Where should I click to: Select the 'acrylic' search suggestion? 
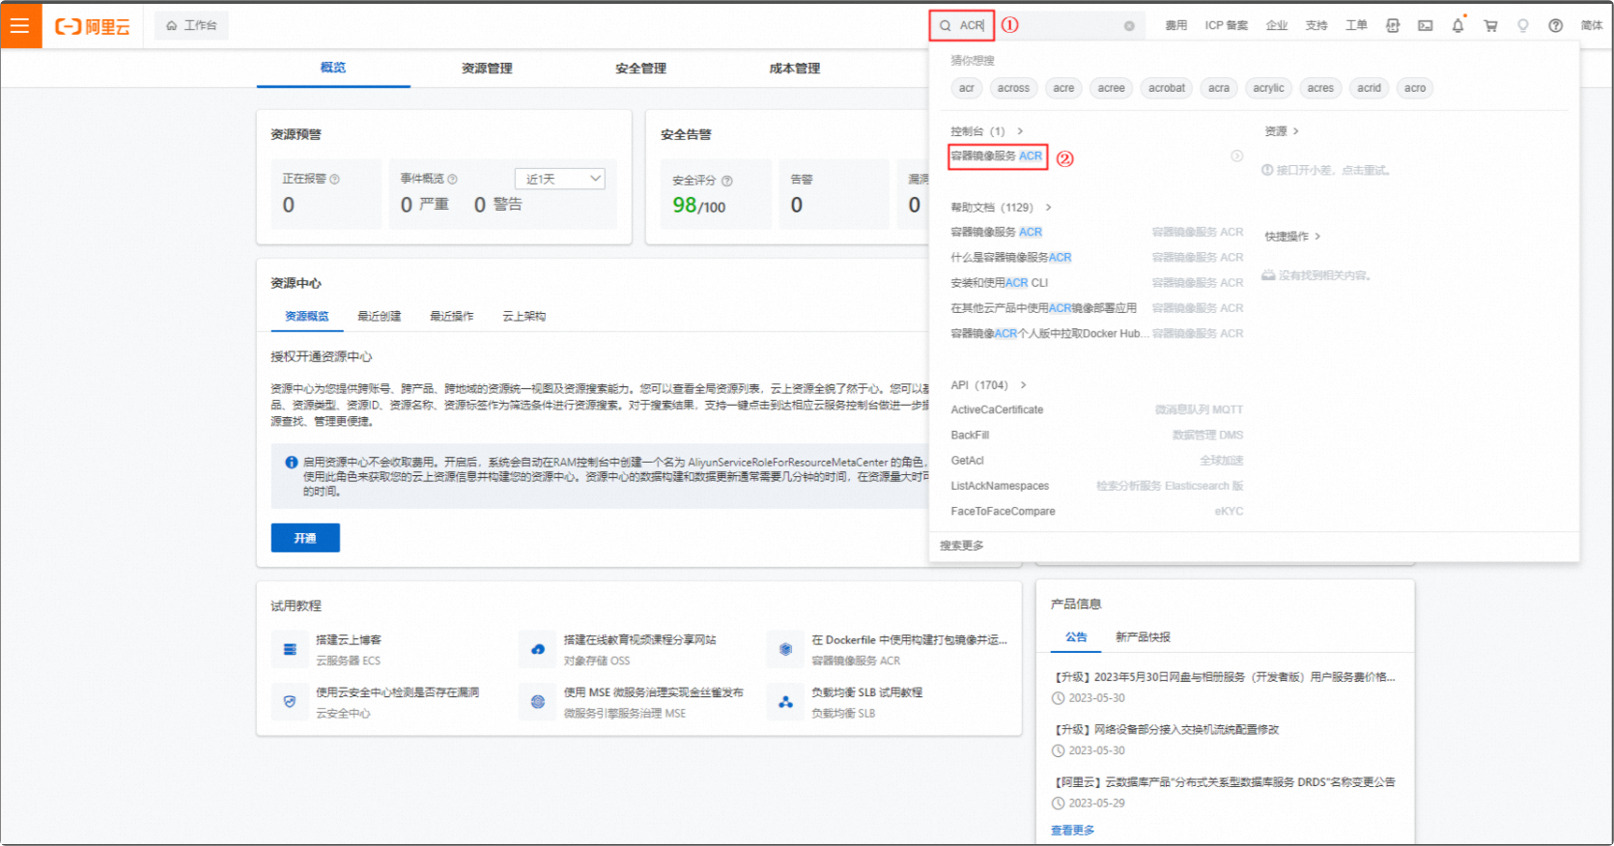pyautogui.click(x=1268, y=88)
